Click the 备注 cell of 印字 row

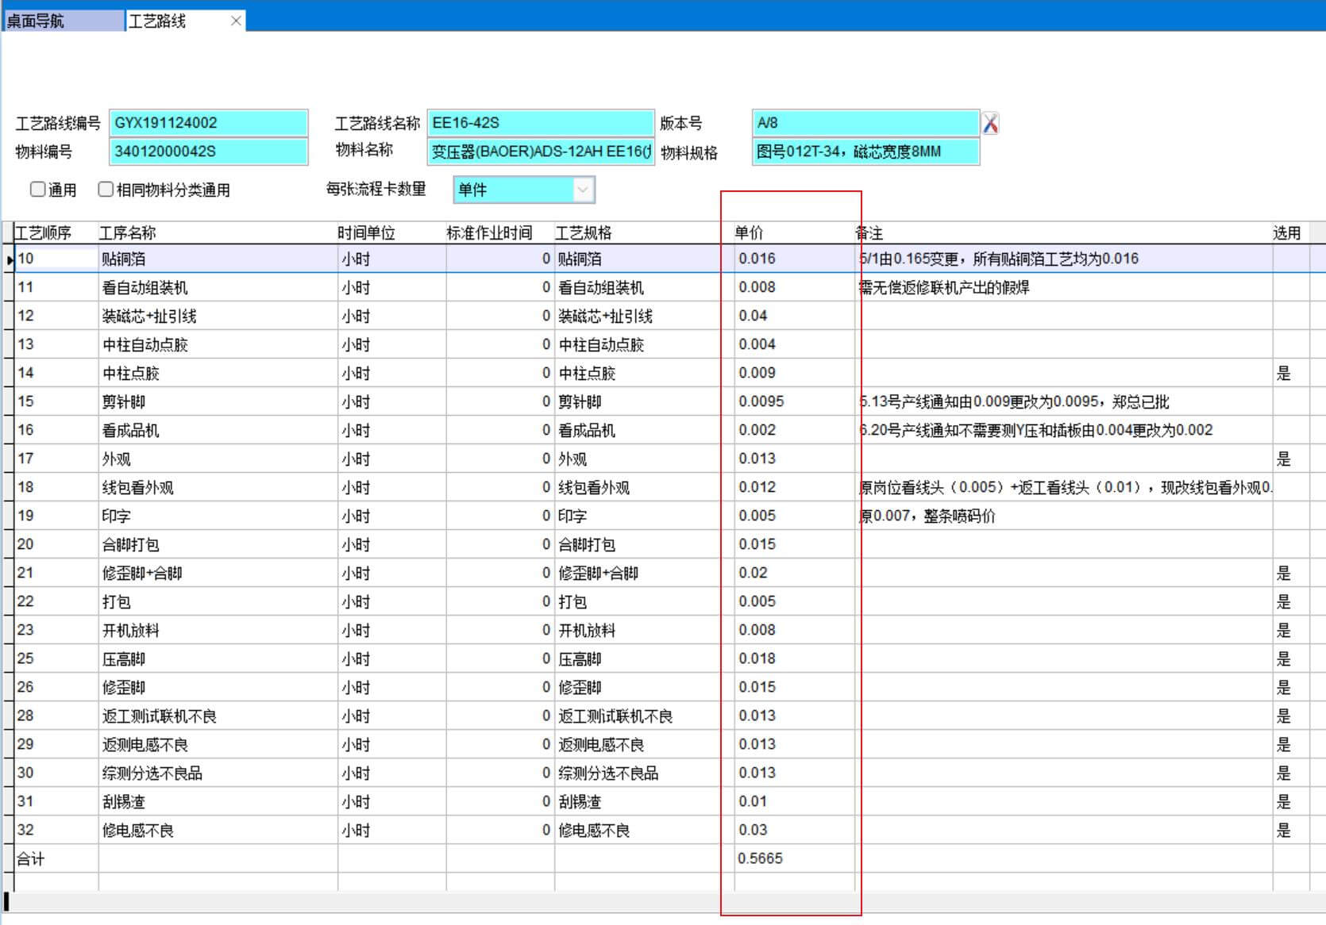pyautogui.click(x=1062, y=516)
